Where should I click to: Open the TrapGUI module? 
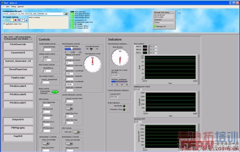[18, 138]
